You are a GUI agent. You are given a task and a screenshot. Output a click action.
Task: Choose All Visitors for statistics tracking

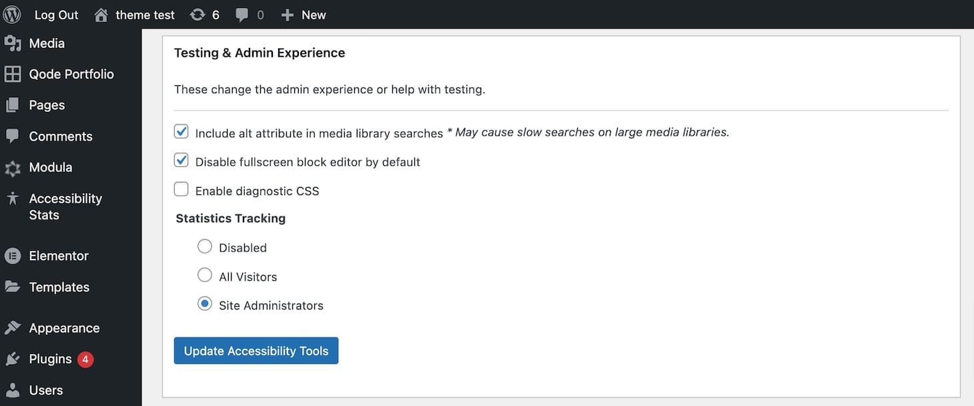pyautogui.click(x=205, y=275)
